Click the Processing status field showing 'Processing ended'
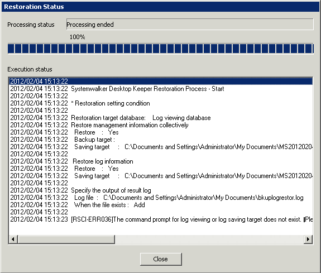Viewport: 321px width, 273px height. [190, 25]
